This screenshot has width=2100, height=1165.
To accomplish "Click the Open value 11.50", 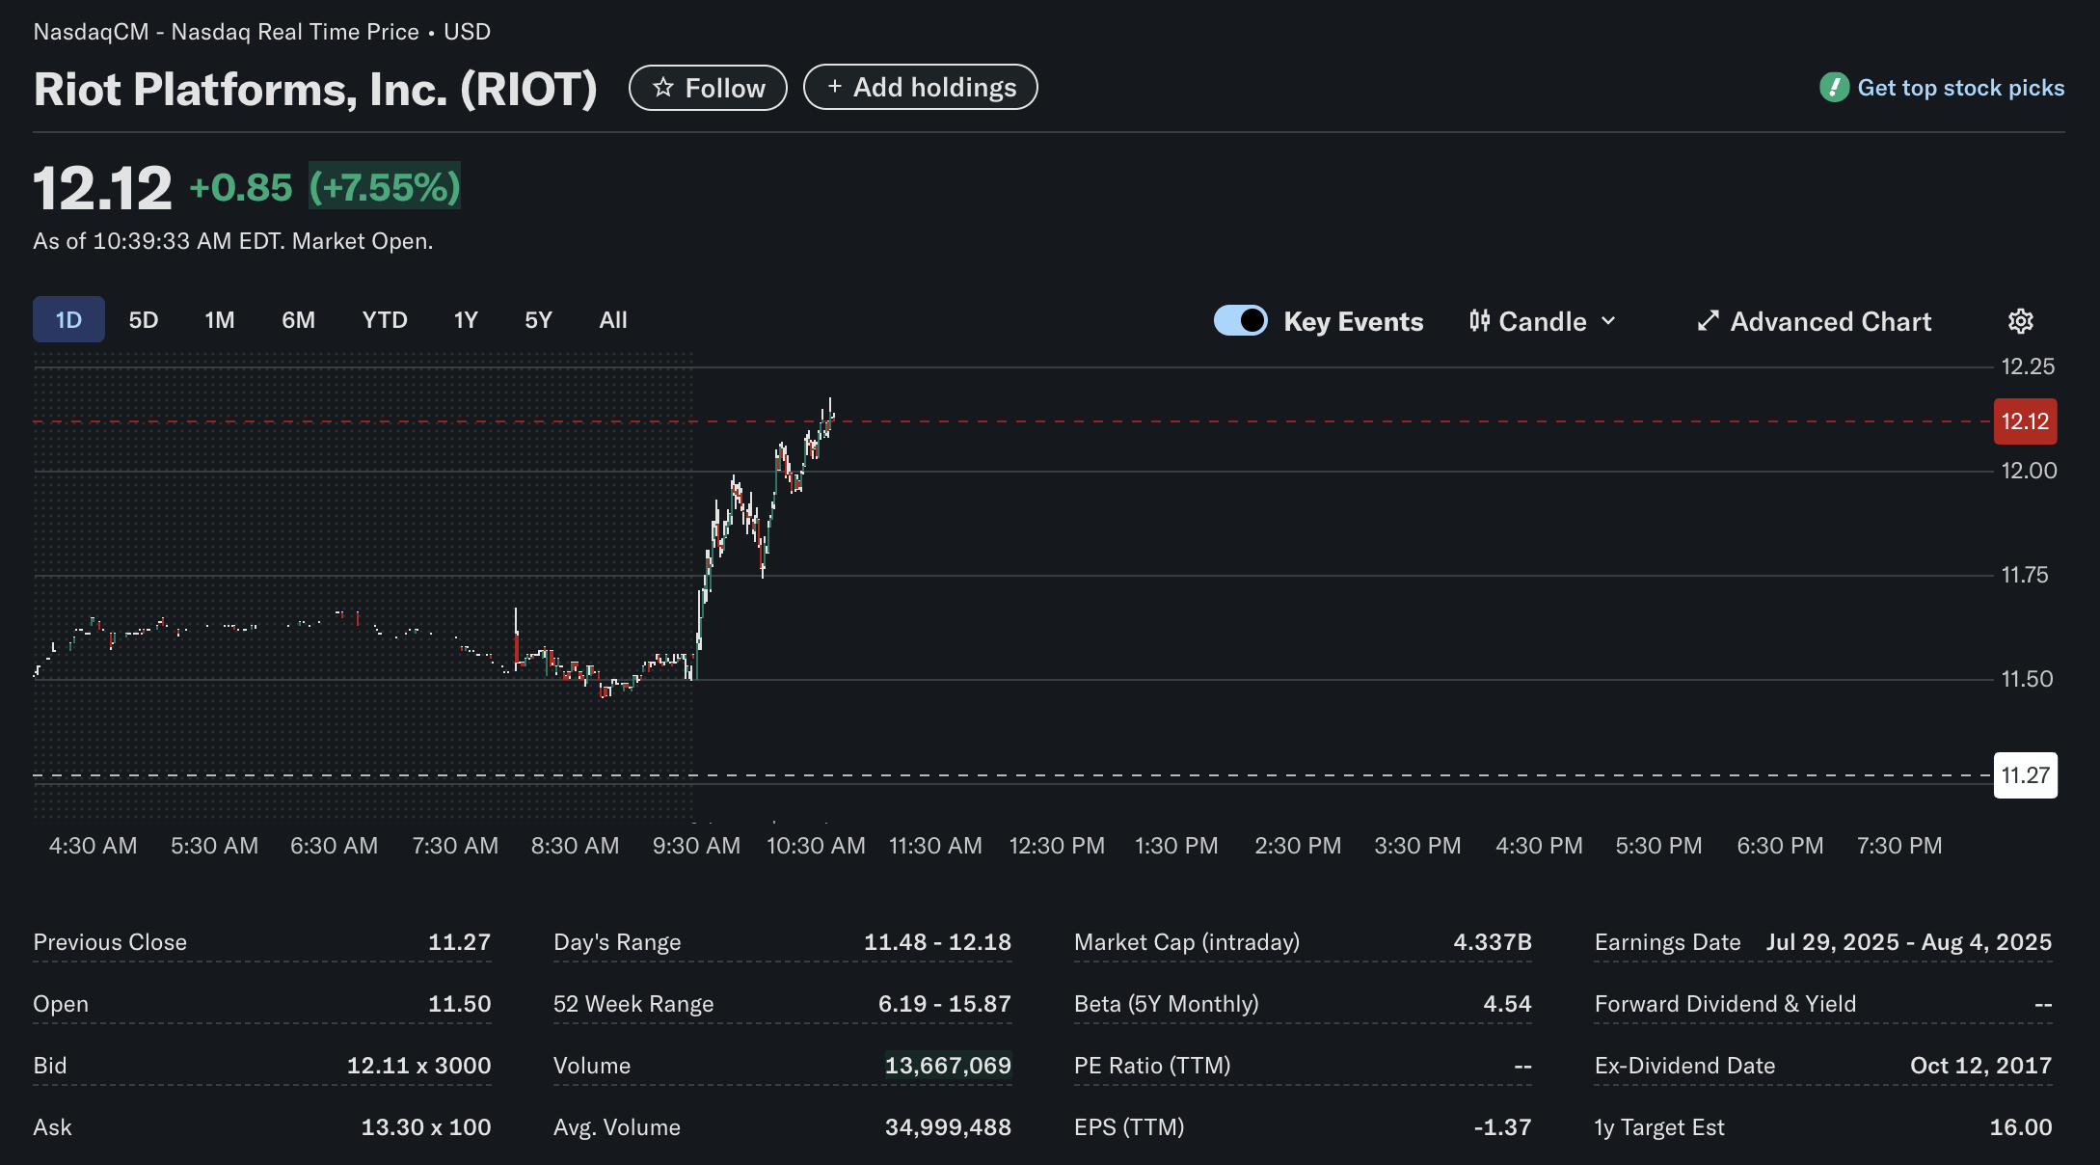I will [459, 1004].
